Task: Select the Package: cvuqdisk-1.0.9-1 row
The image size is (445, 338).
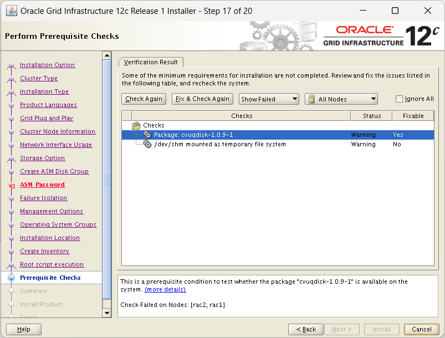Action: click(278, 135)
